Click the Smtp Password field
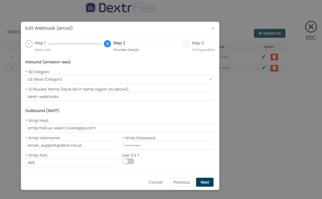 click(x=168, y=145)
